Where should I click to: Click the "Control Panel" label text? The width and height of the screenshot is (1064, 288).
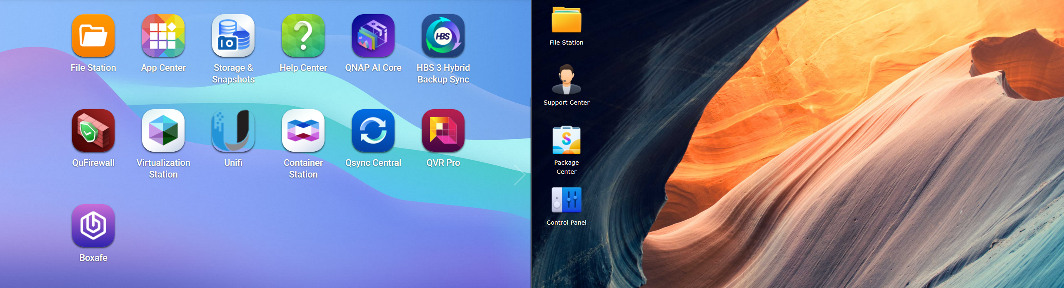(x=567, y=223)
